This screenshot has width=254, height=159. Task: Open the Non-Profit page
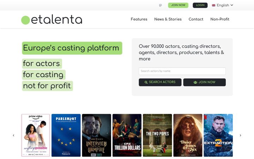[220, 19]
